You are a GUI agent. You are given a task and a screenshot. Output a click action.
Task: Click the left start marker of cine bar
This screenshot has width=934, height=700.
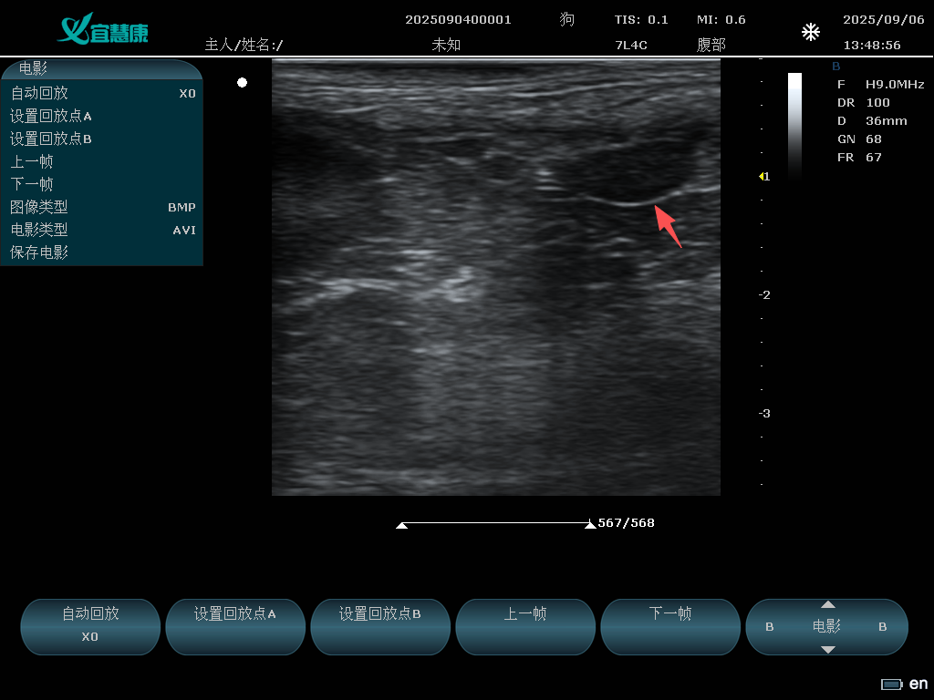(x=401, y=525)
